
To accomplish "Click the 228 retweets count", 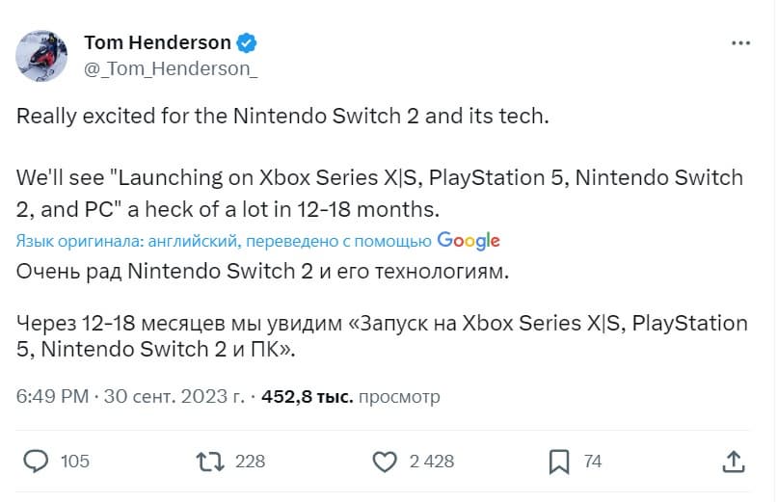I will tap(250, 462).
